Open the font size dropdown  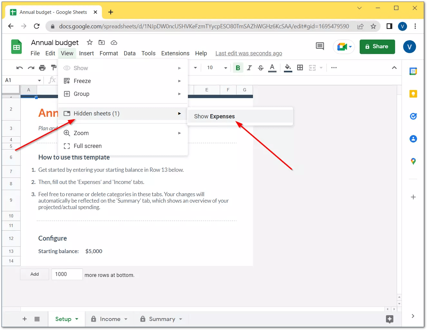click(217, 68)
